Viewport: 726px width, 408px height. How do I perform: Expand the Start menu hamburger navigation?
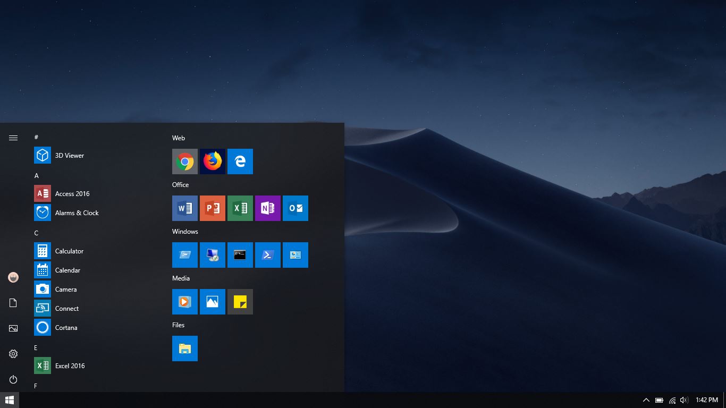click(13, 138)
